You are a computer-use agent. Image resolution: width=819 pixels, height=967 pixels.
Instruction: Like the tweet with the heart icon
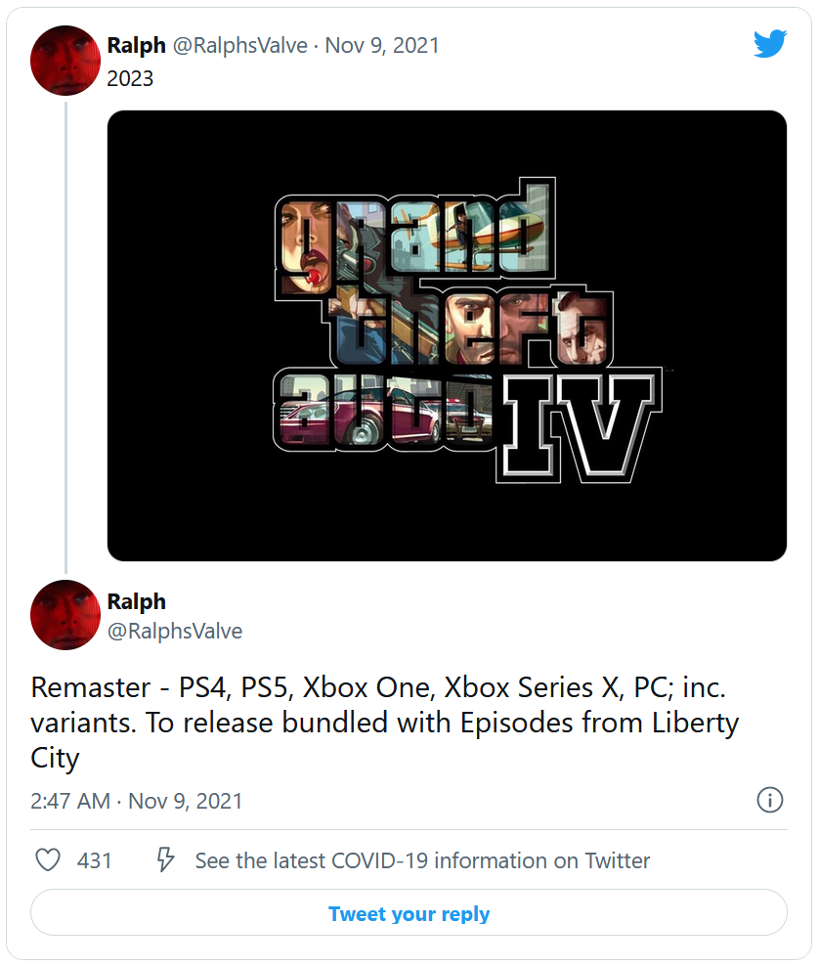click(x=47, y=860)
